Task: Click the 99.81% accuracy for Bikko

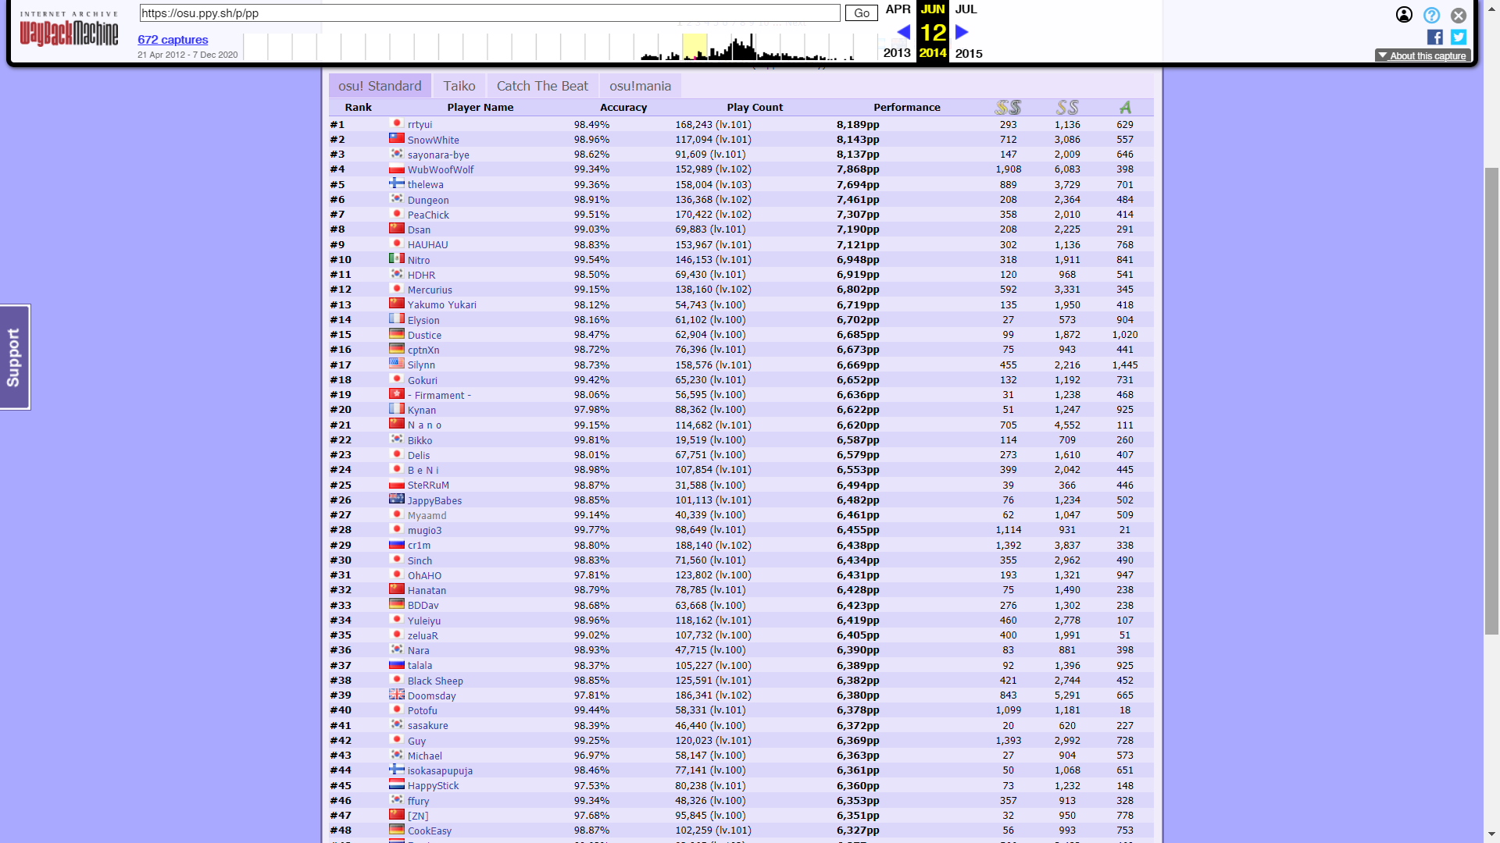Action: 591,440
